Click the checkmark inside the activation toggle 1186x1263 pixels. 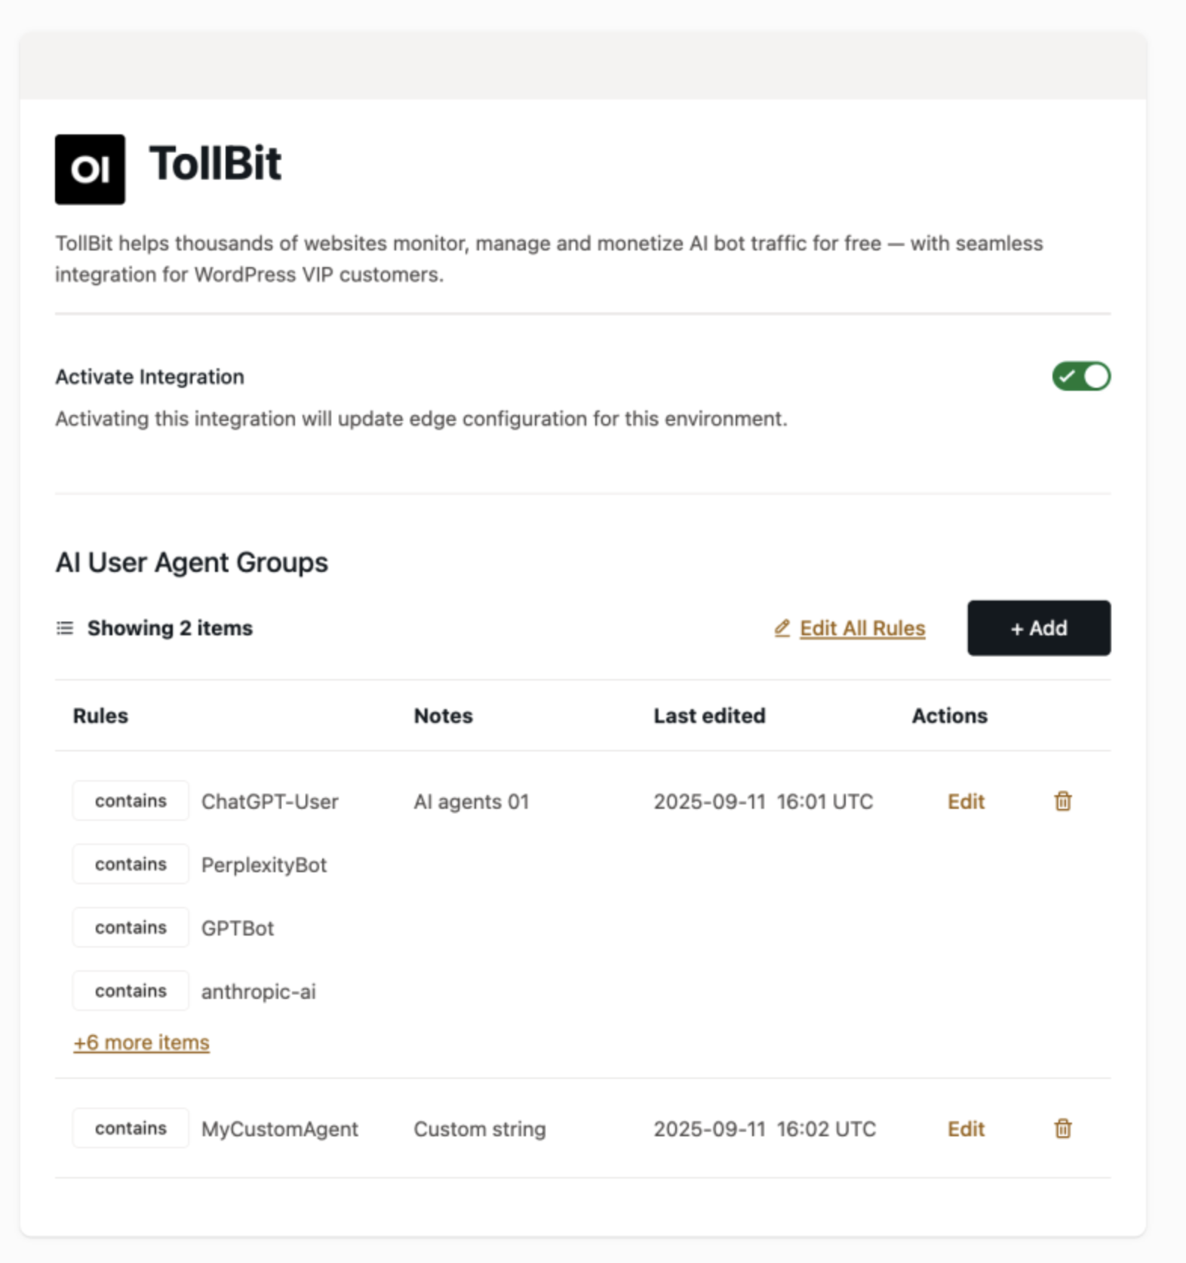1067,376
